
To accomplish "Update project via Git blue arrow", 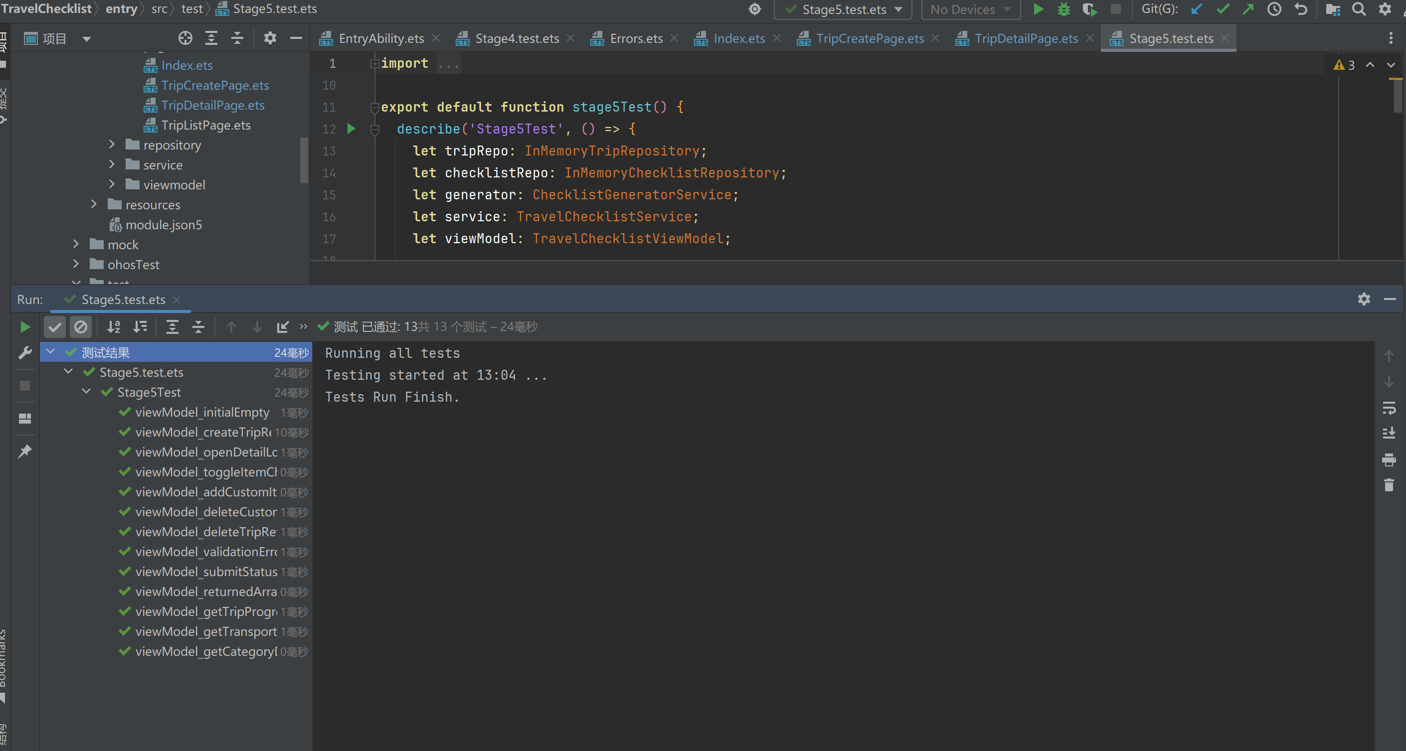I will pyautogui.click(x=1197, y=9).
